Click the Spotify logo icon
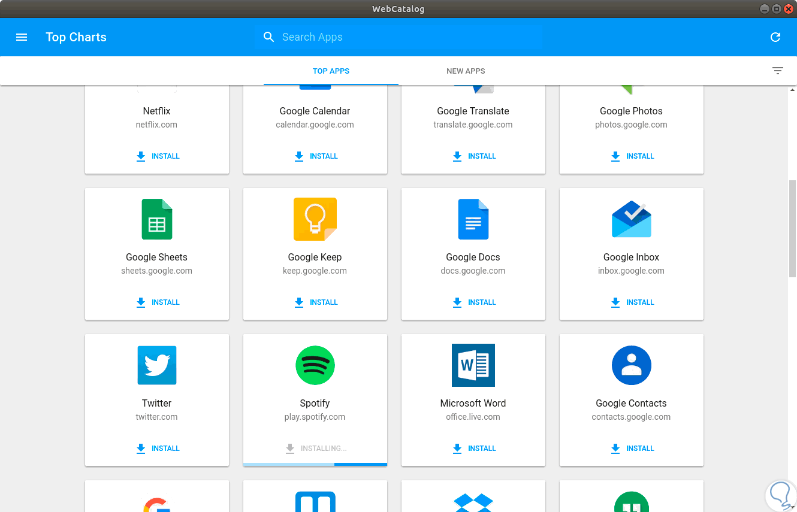 pyautogui.click(x=315, y=365)
